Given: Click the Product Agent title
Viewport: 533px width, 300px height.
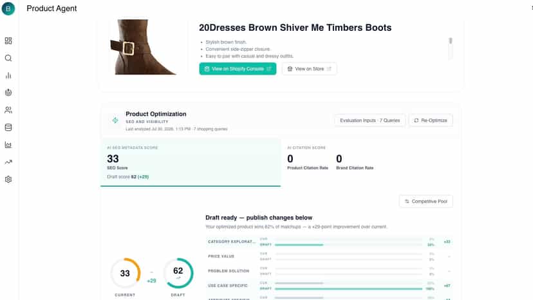Looking at the screenshot, I should [x=51, y=8].
